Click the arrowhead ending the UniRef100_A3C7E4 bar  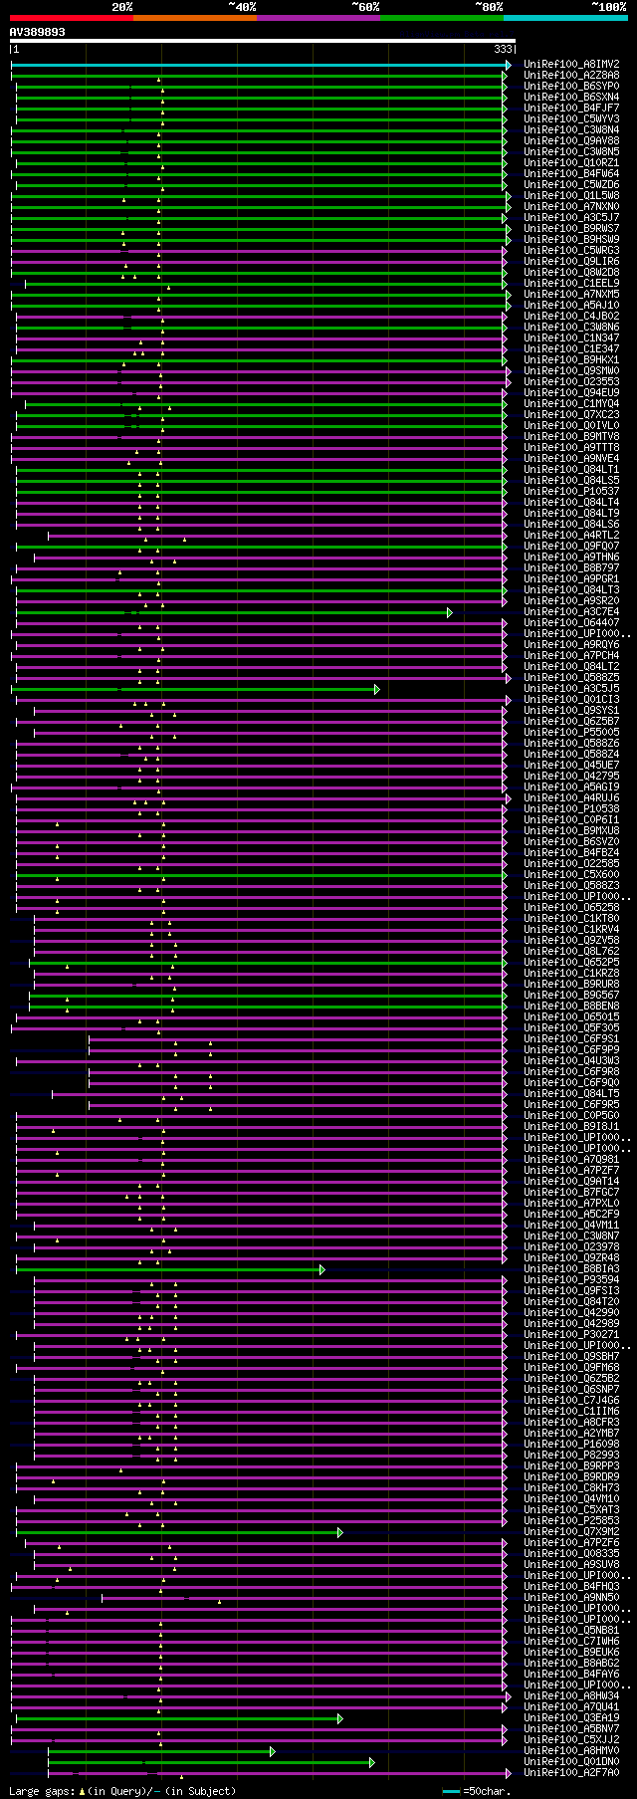point(450,612)
